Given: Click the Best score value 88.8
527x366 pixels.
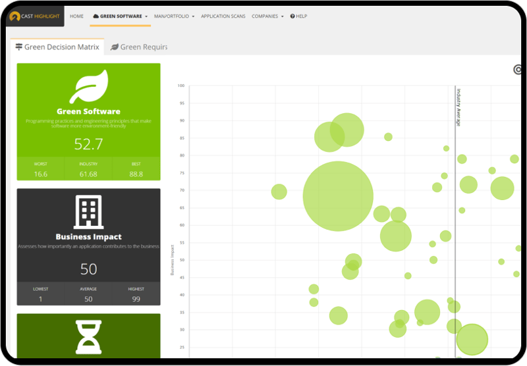Looking at the screenshot, I should click(136, 174).
